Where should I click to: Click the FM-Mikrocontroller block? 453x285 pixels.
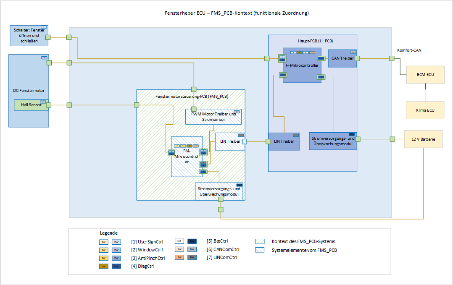click(187, 157)
